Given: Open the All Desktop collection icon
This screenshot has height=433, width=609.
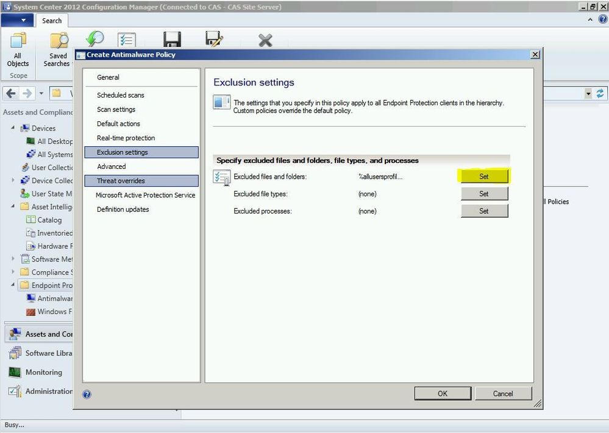Looking at the screenshot, I should [x=30, y=141].
